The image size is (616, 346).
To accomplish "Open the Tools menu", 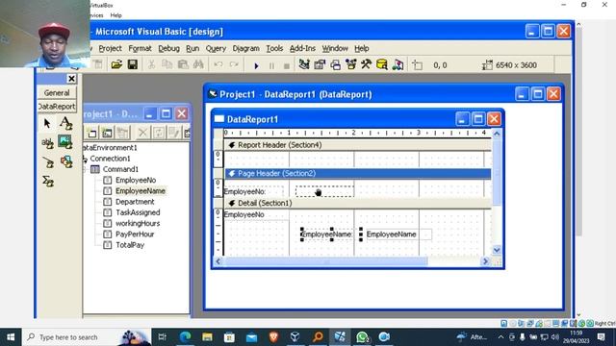I will 274,48.
